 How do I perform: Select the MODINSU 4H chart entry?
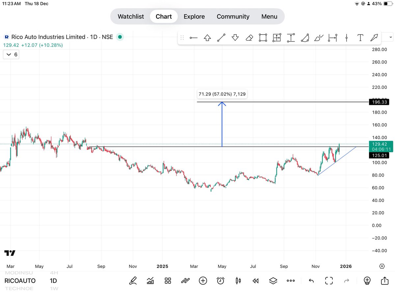(31, 273)
